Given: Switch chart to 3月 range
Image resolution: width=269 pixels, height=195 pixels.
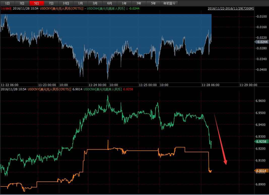Looking at the screenshot, I should tap(95, 3).
